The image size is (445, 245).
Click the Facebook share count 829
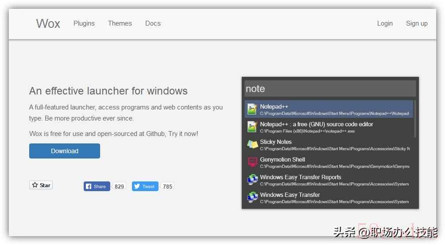pos(119,186)
